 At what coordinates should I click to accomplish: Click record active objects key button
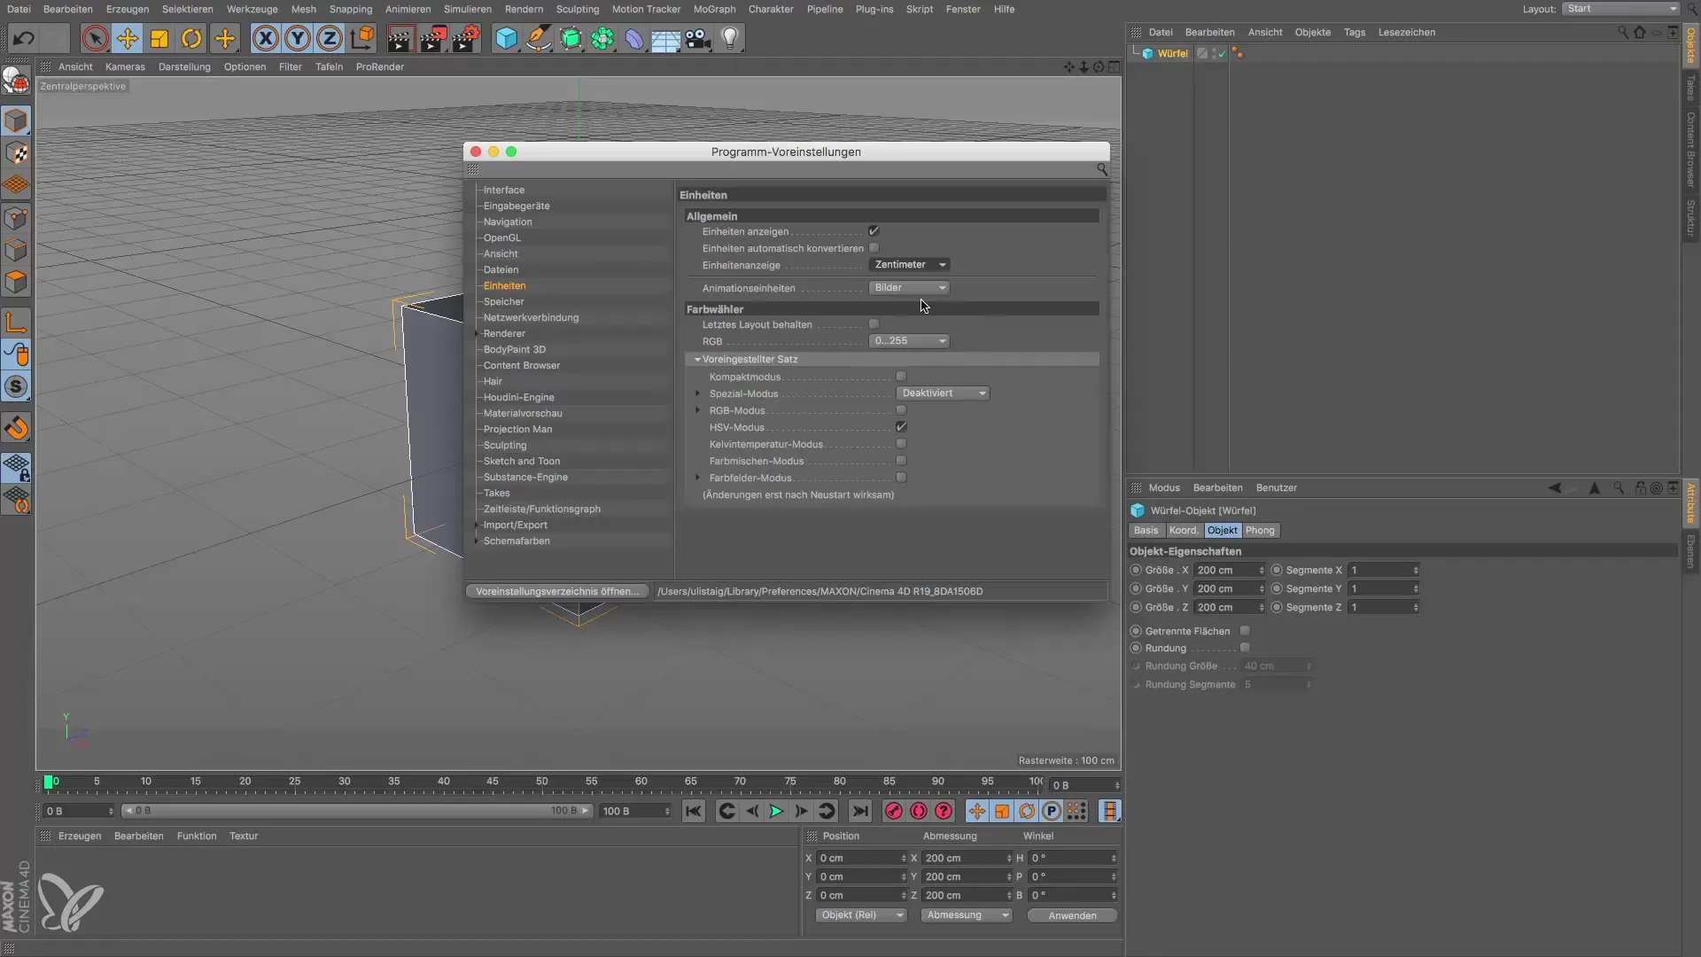click(x=894, y=811)
